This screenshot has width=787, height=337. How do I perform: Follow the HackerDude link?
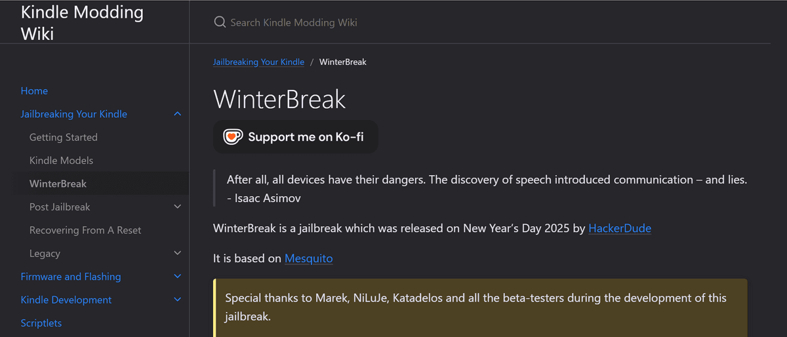(620, 229)
